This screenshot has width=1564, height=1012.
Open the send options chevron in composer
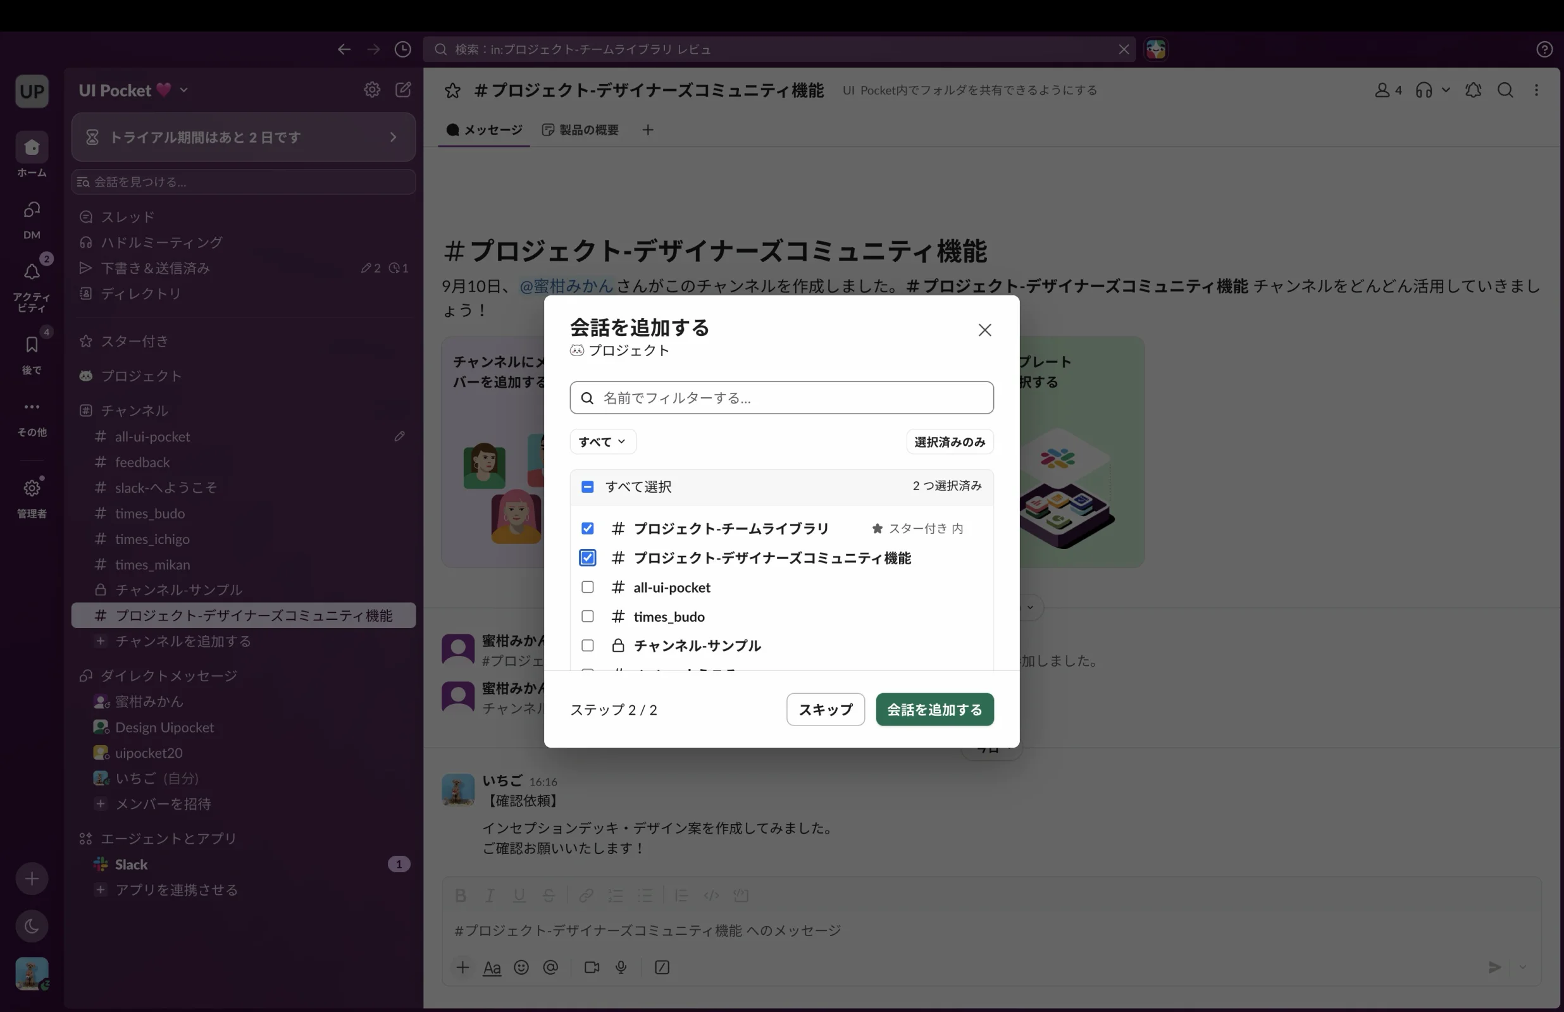tap(1523, 966)
